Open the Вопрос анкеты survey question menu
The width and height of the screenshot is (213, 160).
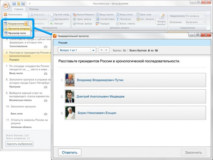162,19
